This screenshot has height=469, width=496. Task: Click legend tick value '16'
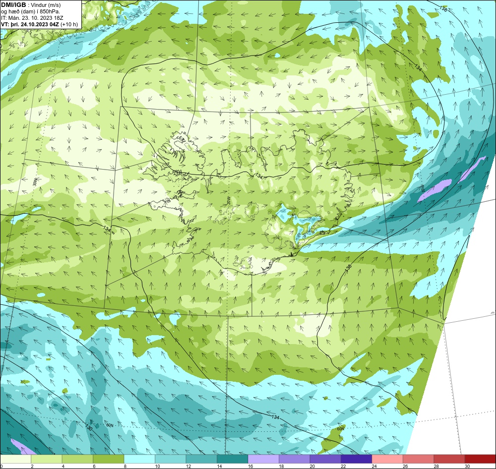pyautogui.click(x=250, y=466)
